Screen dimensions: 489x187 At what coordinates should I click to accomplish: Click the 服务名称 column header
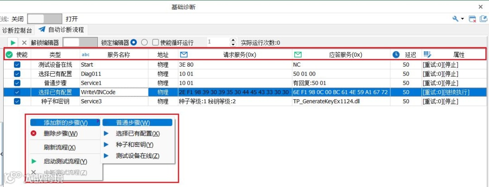pos(114,55)
